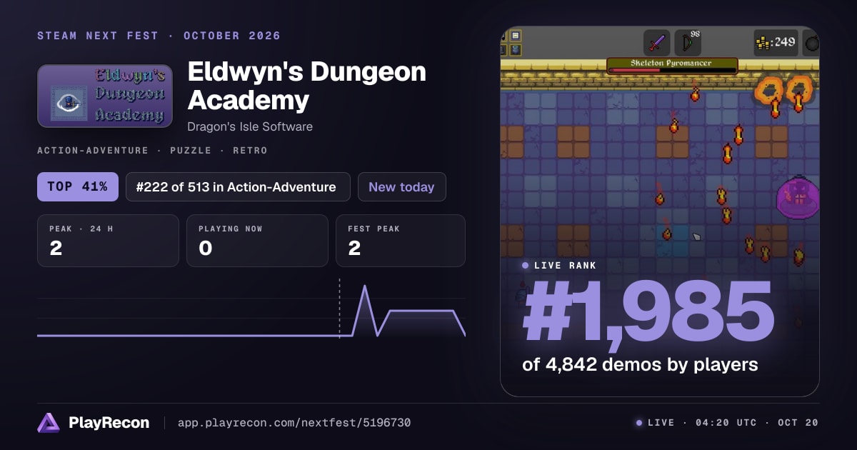
Task: Click the 04:20 UTC timestamp
Action: (x=726, y=423)
